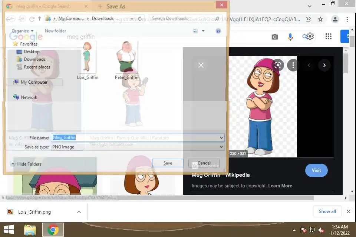Open the downloaded Lois_Griffin.png item
Image resolution: width=356 pixels, height=237 pixels.
pyautogui.click(x=34, y=212)
